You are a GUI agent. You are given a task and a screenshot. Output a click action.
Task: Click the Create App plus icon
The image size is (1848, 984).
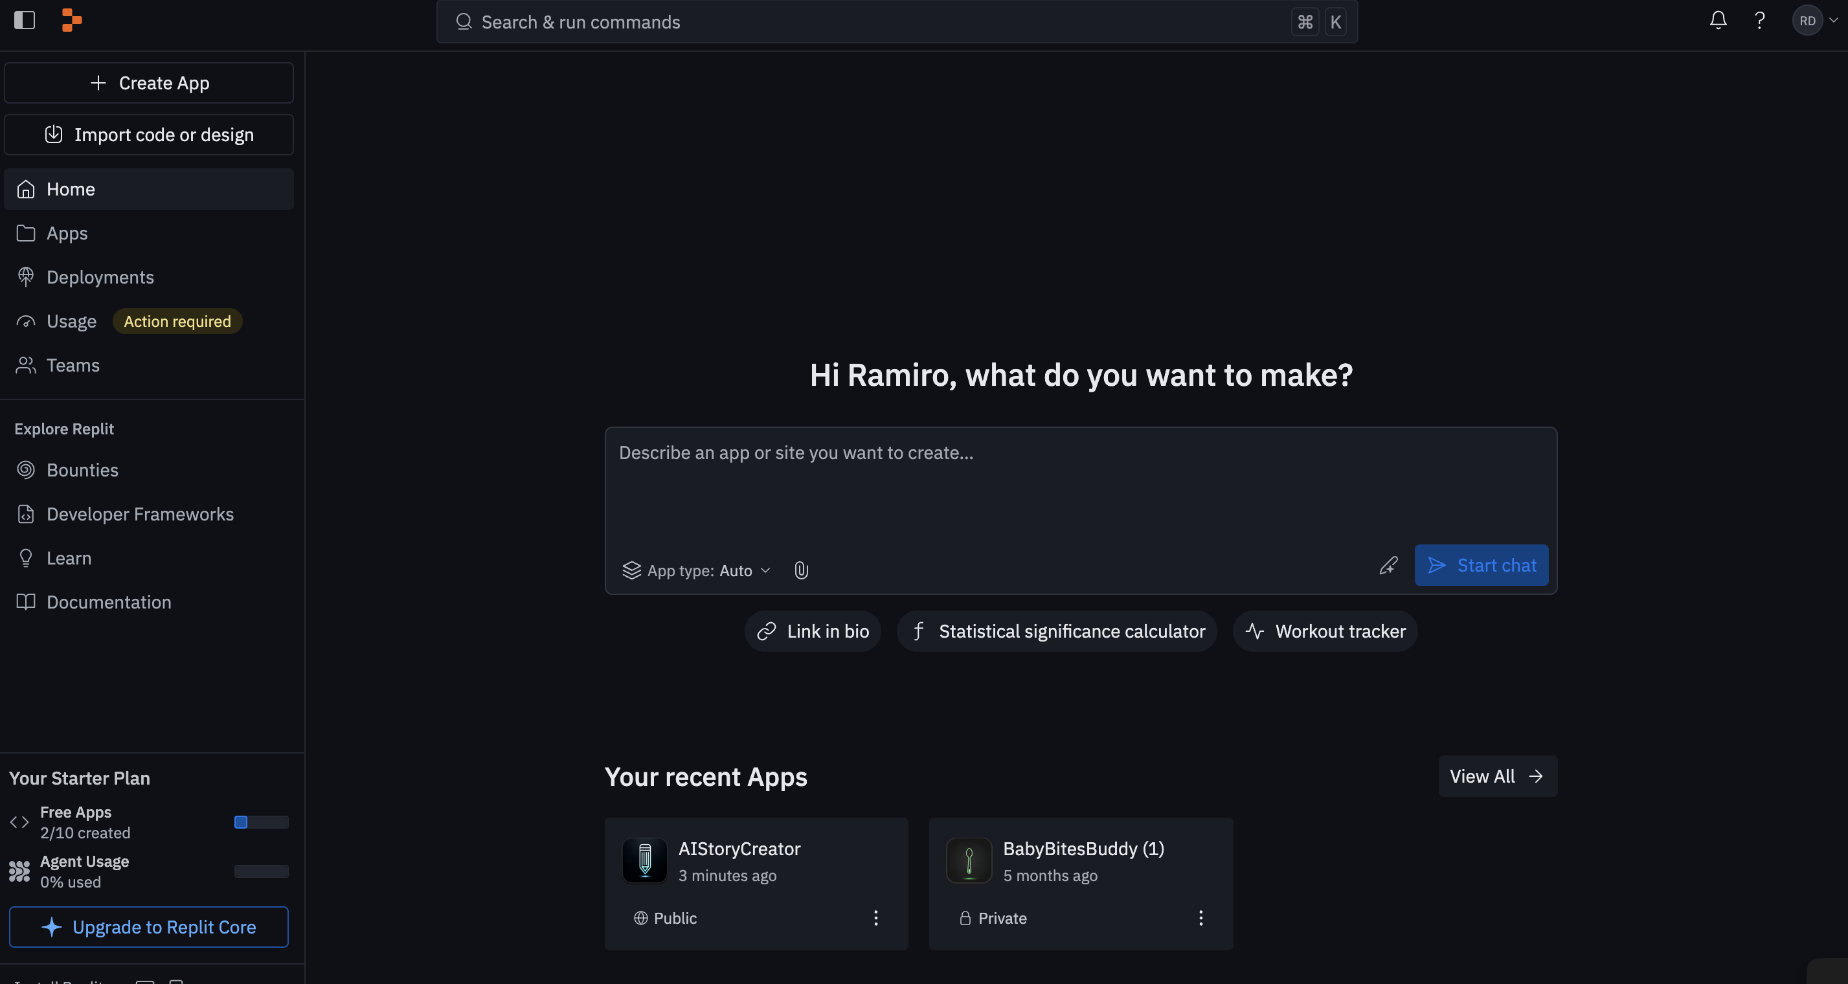[x=98, y=84]
